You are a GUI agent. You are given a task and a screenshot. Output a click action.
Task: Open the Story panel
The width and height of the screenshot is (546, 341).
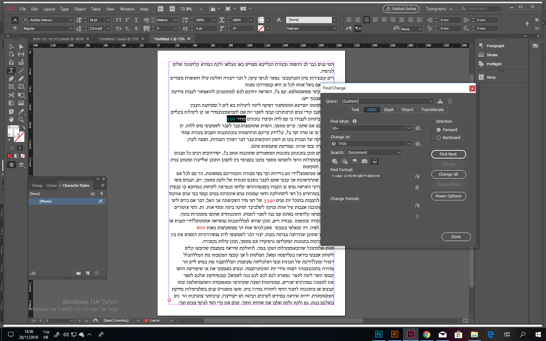point(491,77)
